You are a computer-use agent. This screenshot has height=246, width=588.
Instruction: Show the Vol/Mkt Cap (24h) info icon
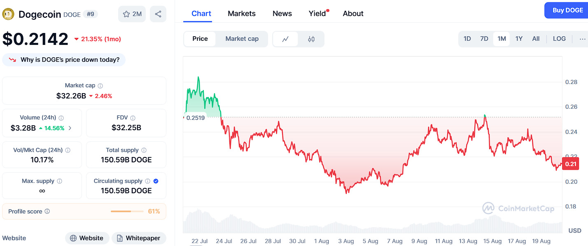coord(68,150)
